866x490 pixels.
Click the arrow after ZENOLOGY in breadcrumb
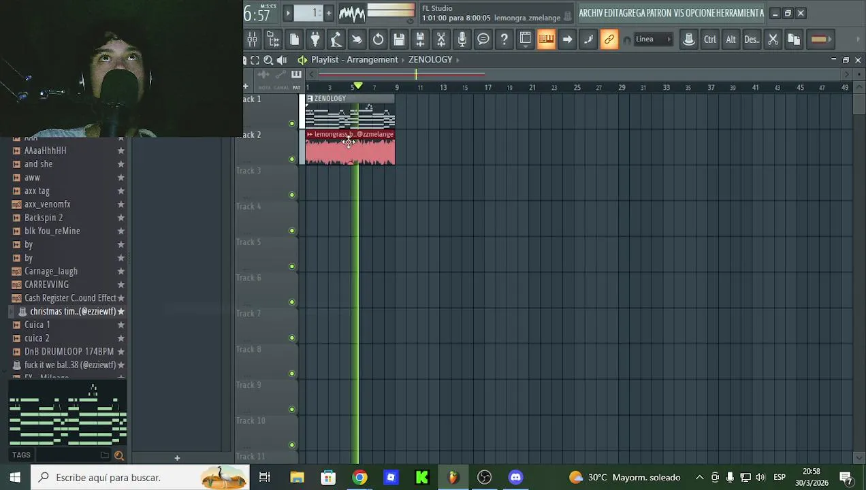tap(458, 60)
